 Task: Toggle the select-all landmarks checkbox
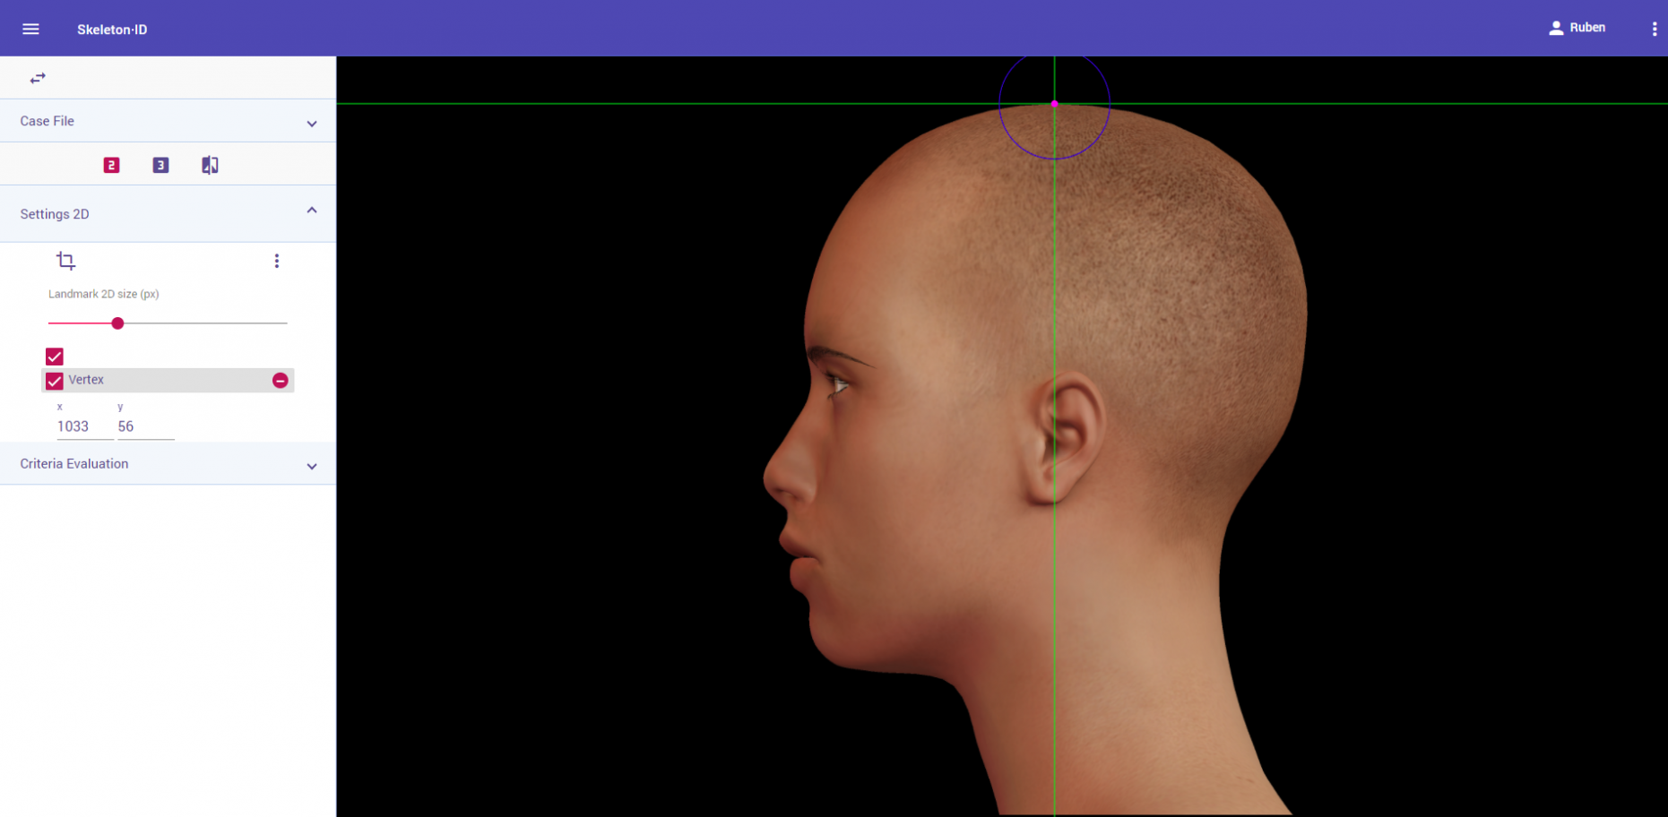point(55,357)
